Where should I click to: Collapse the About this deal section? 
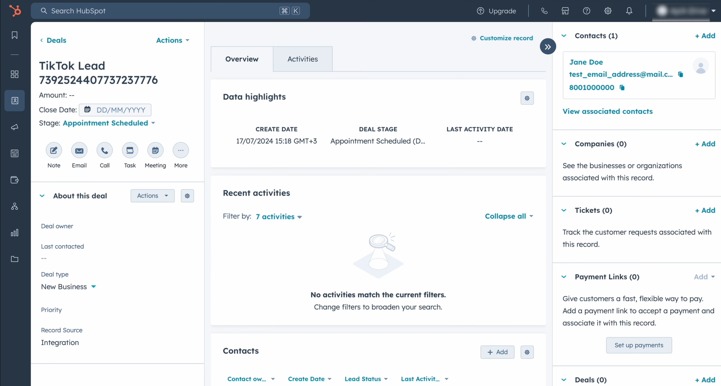[x=42, y=196]
